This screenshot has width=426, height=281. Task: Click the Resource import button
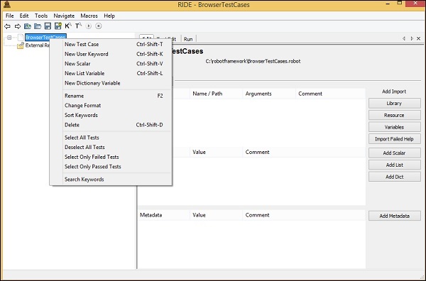(395, 116)
